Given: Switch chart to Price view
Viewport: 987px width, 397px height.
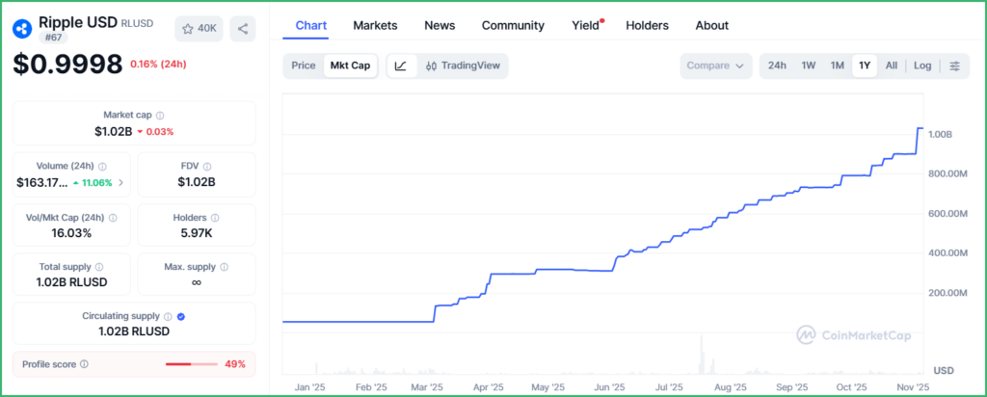Looking at the screenshot, I should click(x=304, y=66).
